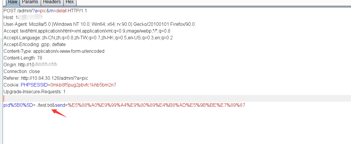The width and height of the screenshot is (351, 144).
Task: Click the Connection: close line
Action: [22, 72]
